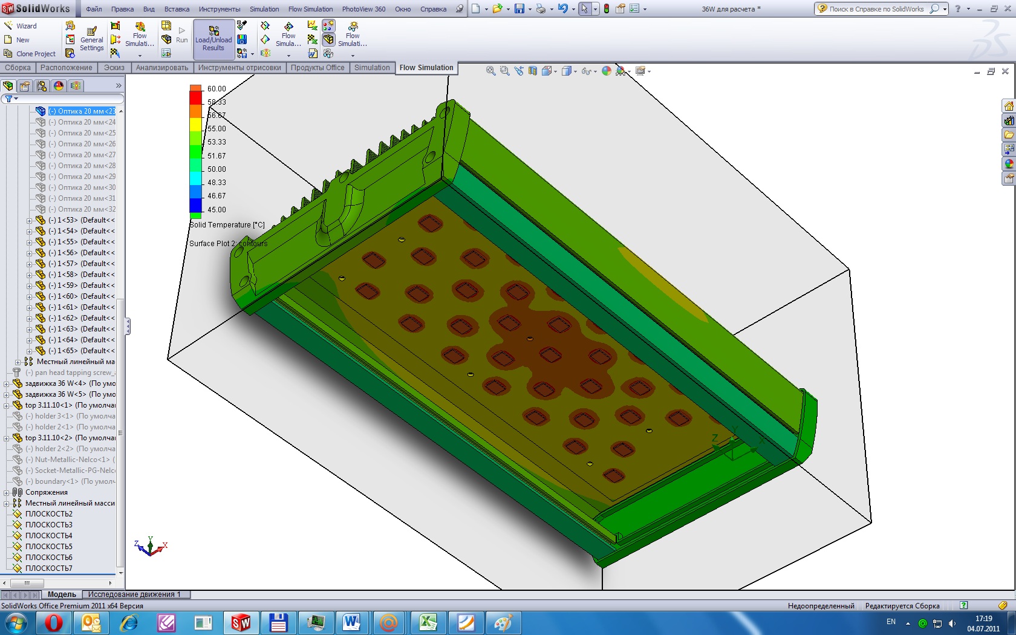Screen dimensions: 1016x635
Task: Open File Explorer task pane icon
Action: click(x=1009, y=135)
